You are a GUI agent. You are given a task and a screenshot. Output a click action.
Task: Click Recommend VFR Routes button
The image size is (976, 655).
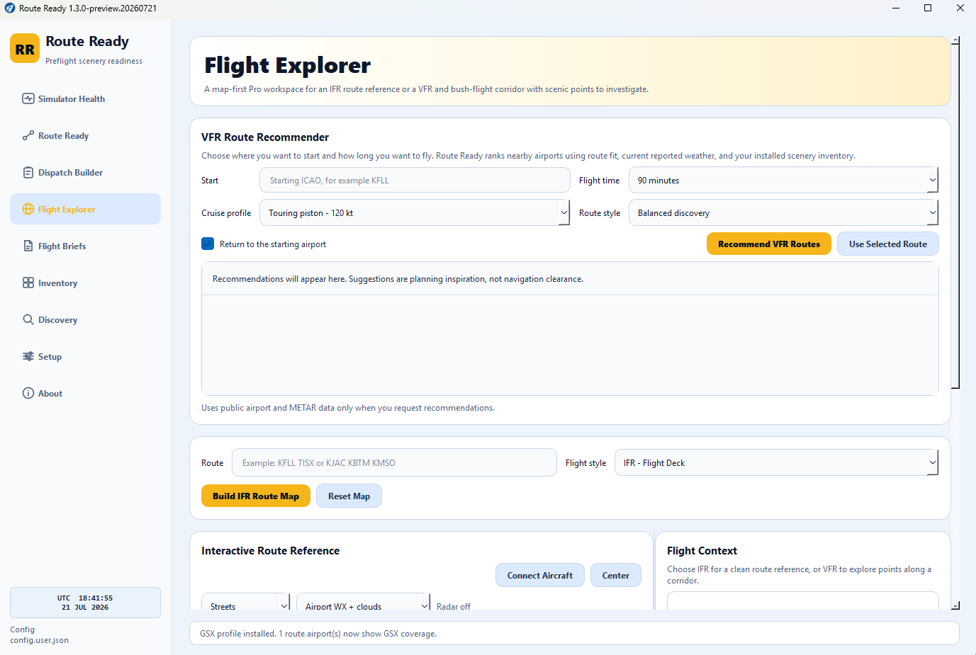[769, 244]
